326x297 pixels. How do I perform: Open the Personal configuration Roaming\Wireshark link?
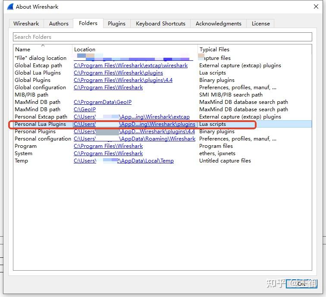(135, 139)
